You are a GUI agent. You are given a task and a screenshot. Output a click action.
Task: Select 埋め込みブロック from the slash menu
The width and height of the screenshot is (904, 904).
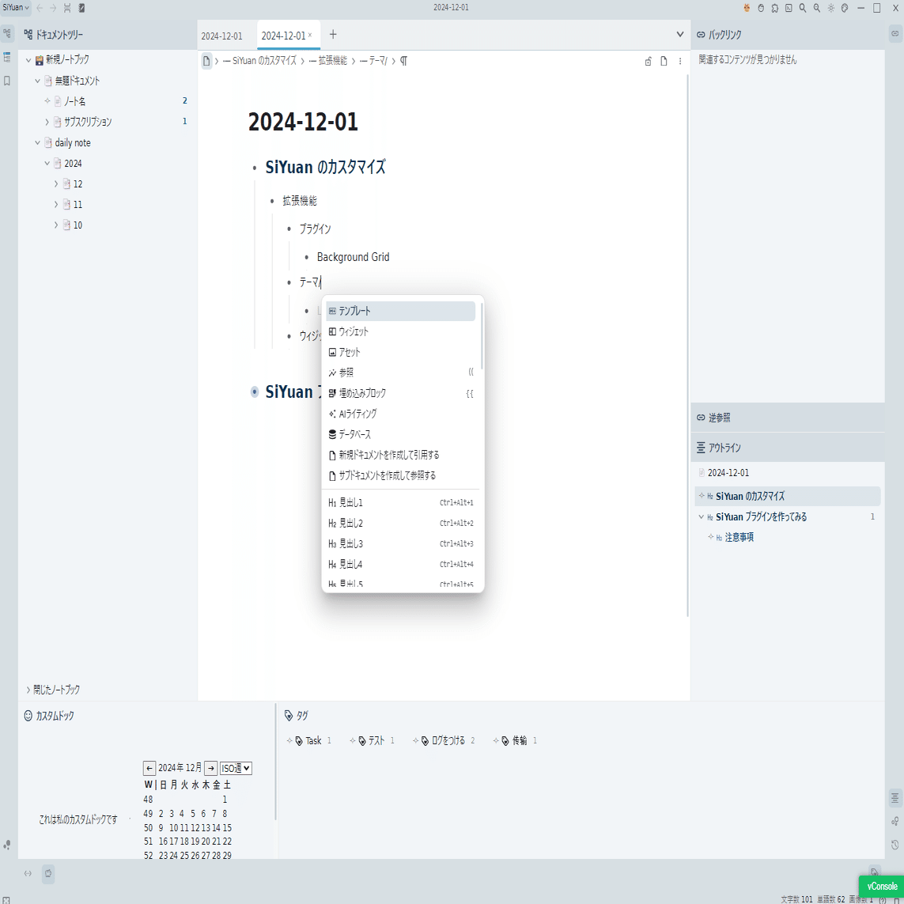(x=401, y=393)
